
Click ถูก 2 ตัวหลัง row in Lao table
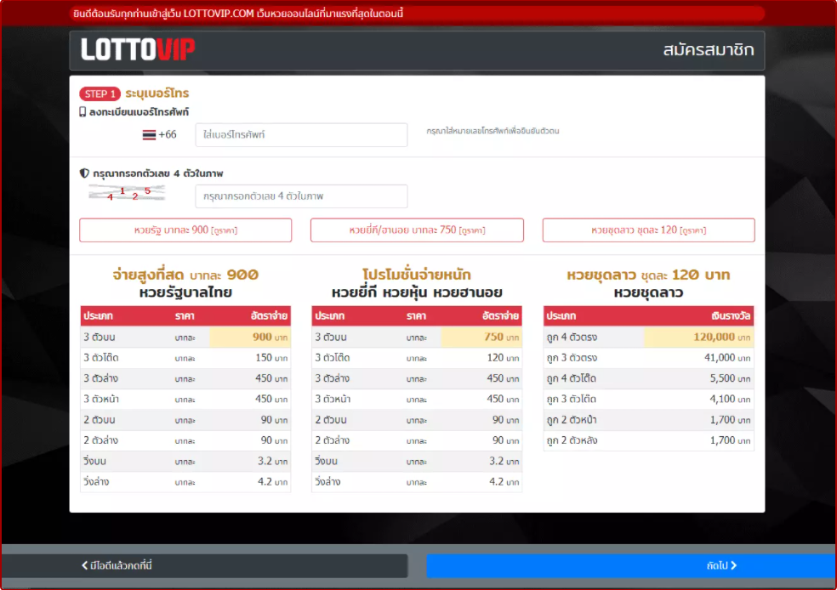pos(648,440)
